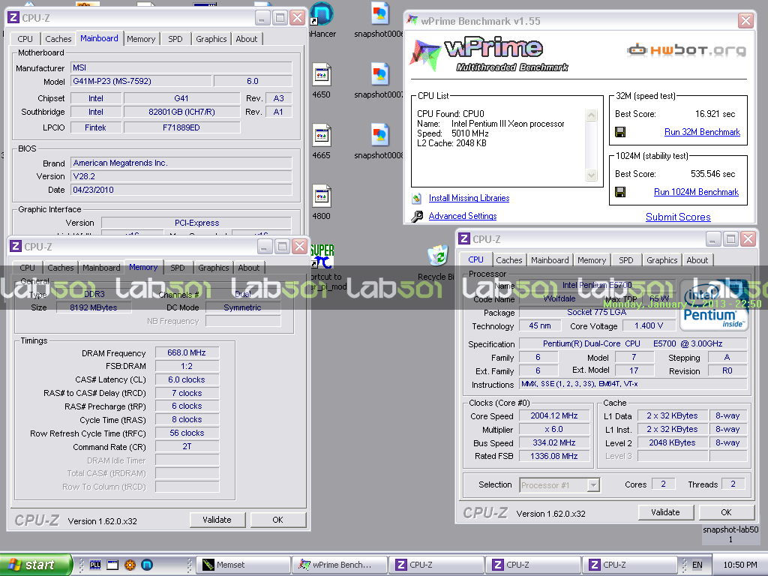768x576 pixels.
Task: Click the G41M-P23 (MS-7592) model field
Action: [x=141, y=81]
